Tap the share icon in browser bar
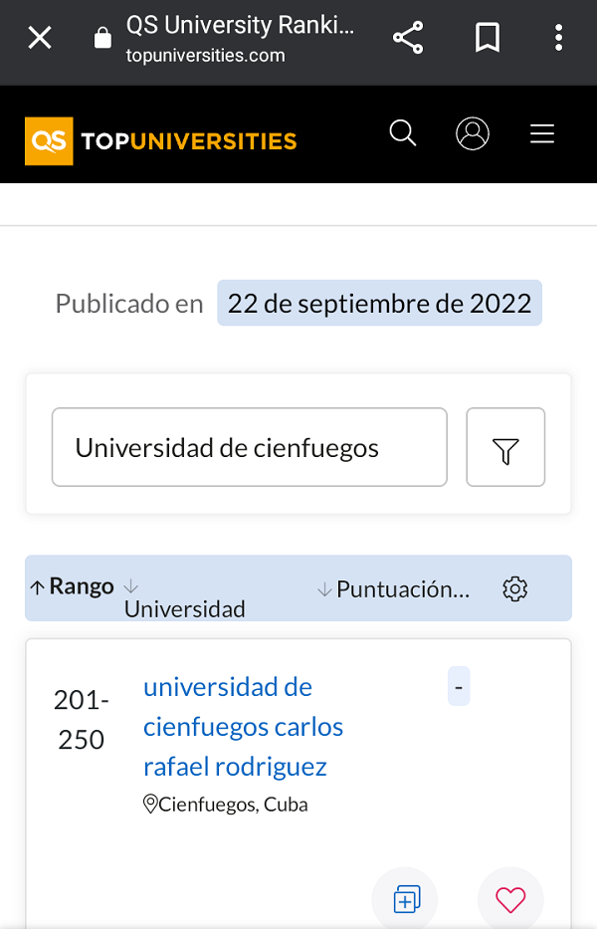Image resolution: width=597 pixels, height=929 pixels. [408, 38]
